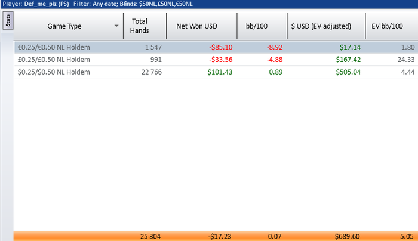418x241 pixels.
Task: Click the 991 total hands cell
Action: click(156, 60)
